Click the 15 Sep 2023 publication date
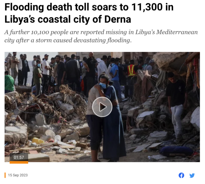The height and width of the screenshot is (184, 205). click(18, 175)
